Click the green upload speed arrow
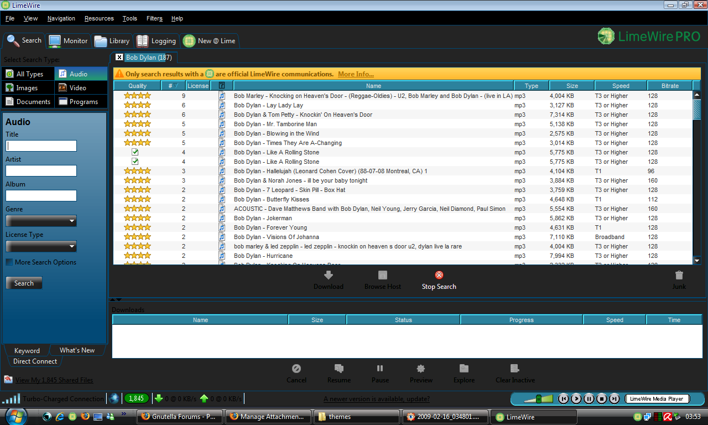The image size is (708, 425). 204,398
